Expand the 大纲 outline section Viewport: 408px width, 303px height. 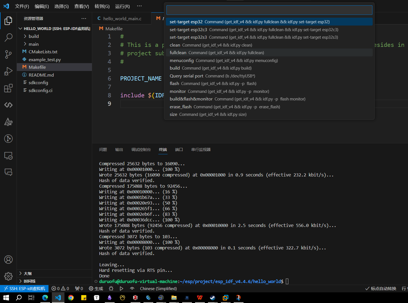[x=54, y=273]
